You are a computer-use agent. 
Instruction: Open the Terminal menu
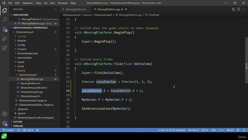click(62, 3)
